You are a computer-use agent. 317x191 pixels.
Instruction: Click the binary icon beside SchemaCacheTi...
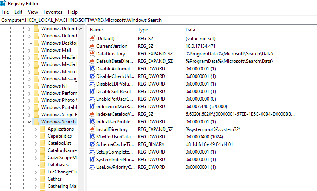(x=92, y=144)
